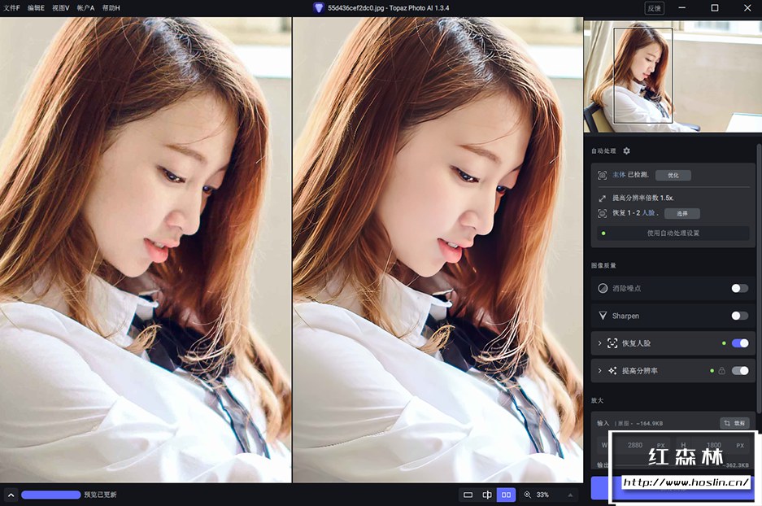Click the 消除噪点 denoise icon

[603, 288]
